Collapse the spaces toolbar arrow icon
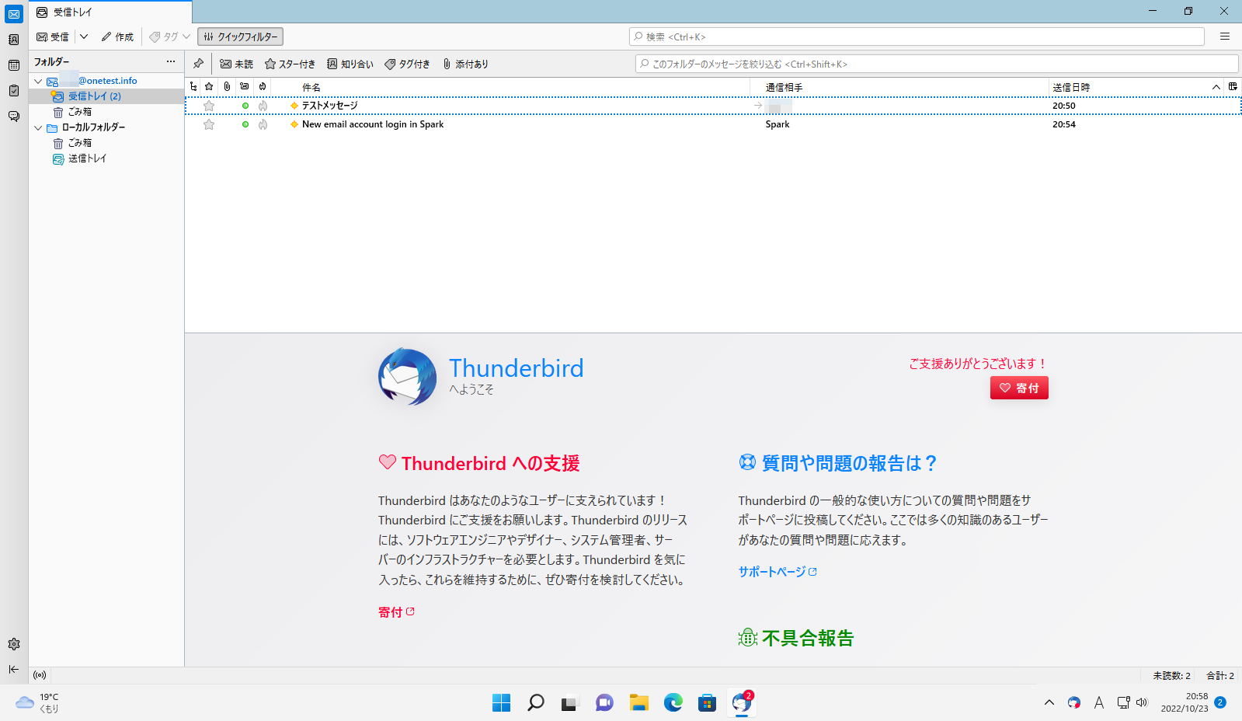Screen dimensions: 1242x721 14,669
